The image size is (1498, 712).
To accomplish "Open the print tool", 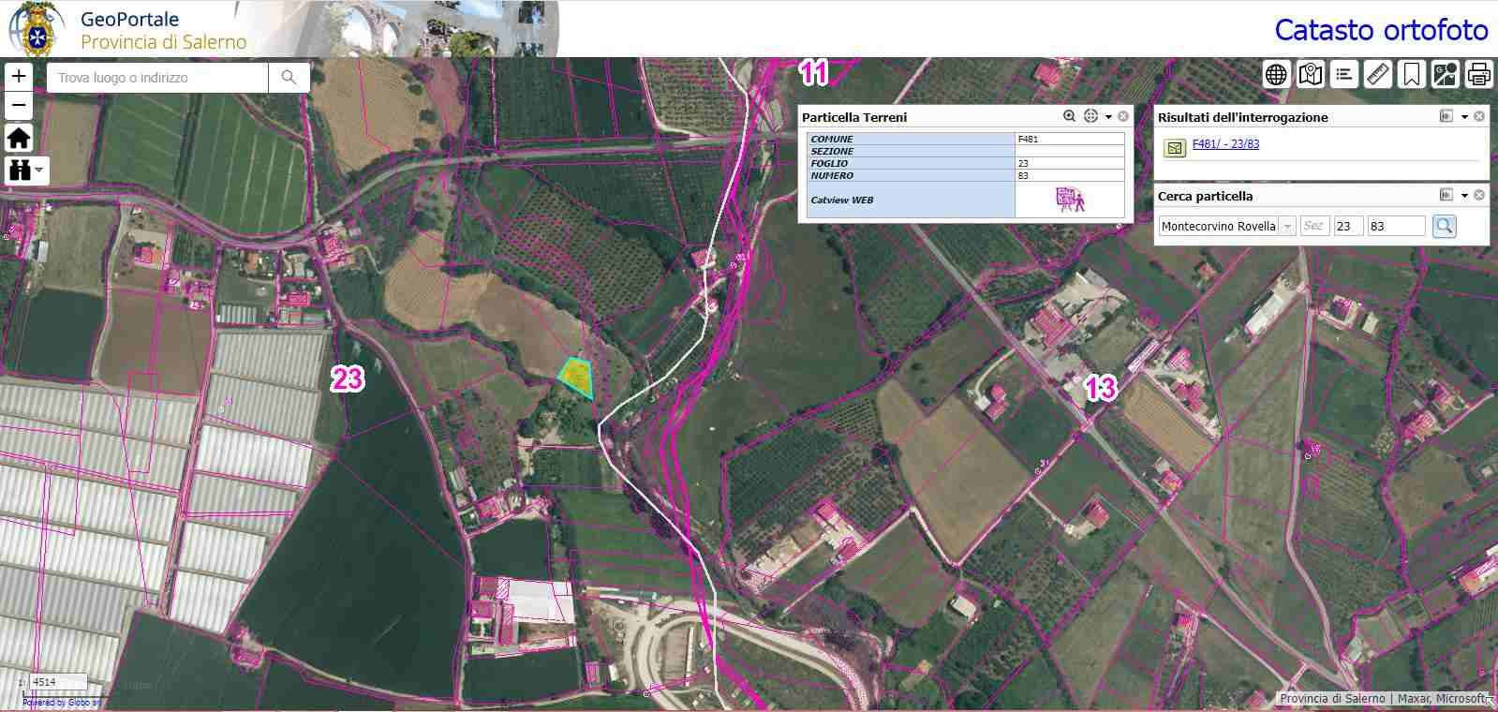I will point(1478,74).
